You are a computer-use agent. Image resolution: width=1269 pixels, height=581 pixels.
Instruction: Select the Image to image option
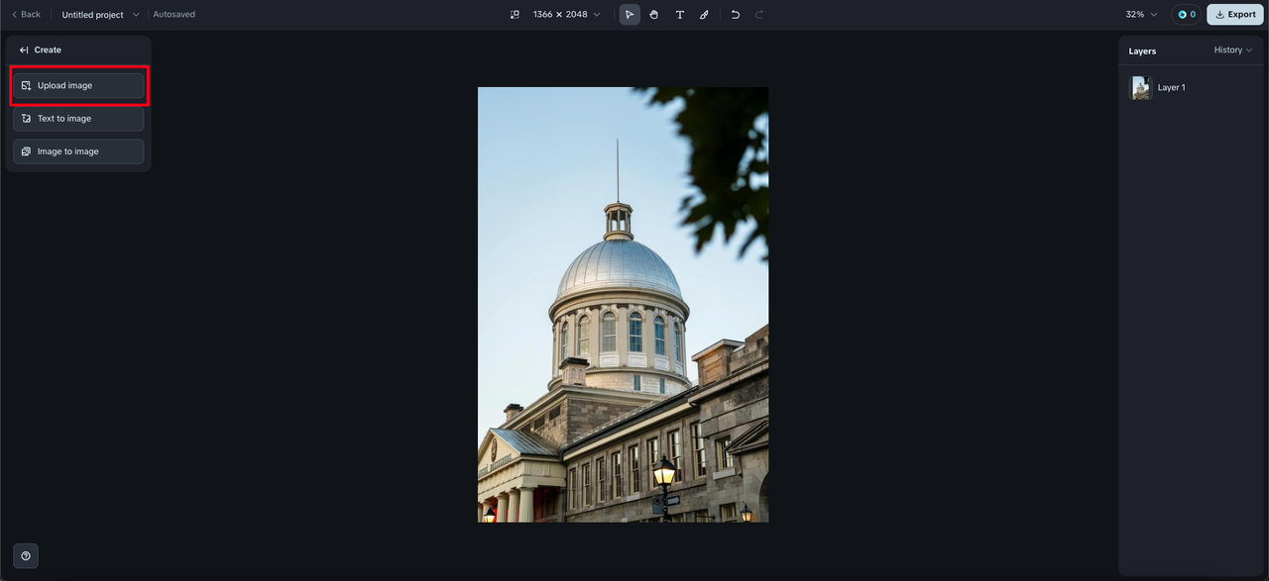click(78, 151)
